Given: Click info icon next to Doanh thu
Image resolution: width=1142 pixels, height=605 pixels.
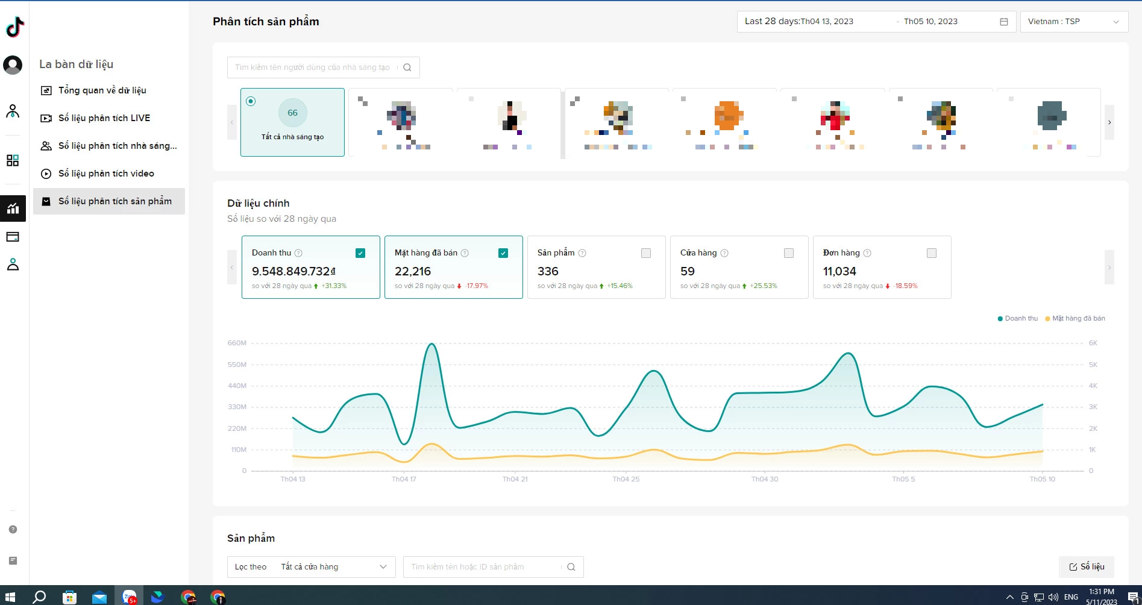Looking at the screenshot, I should [298, 253].
